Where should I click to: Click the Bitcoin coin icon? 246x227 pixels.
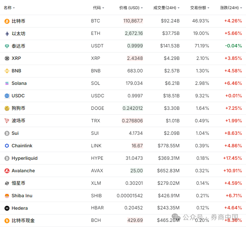pos(7,21)
